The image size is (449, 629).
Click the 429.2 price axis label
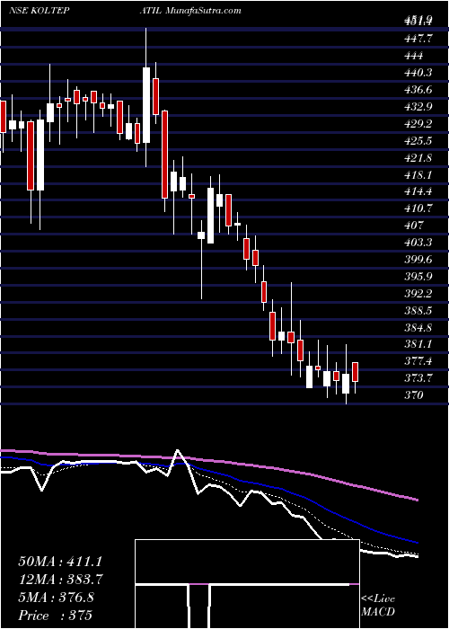point(418,124)
